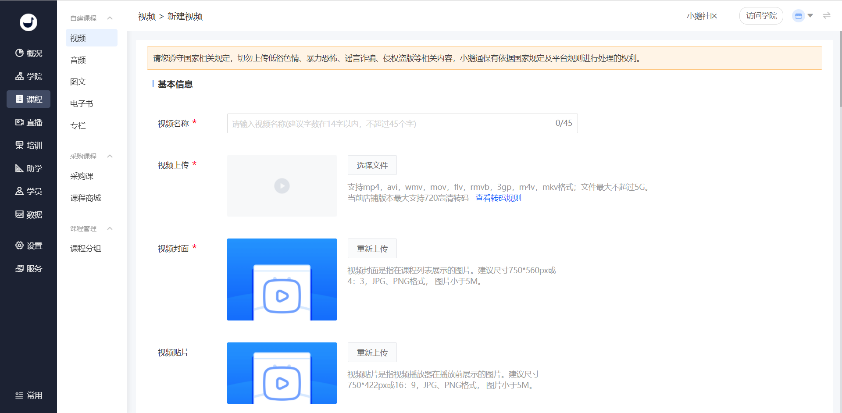
Task: Select 电子书 in the course submenu
Action: [82, 103]
